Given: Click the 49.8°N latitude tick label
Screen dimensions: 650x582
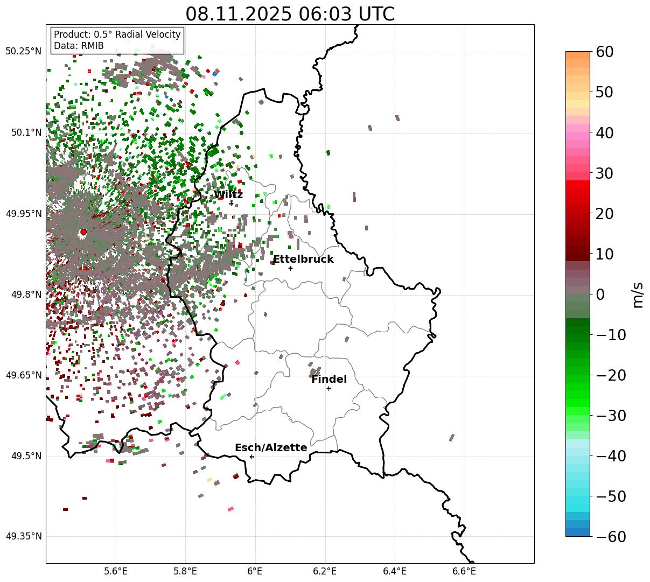Looking at the screenshot, I should pyautogui.click(x=26, y=294).
